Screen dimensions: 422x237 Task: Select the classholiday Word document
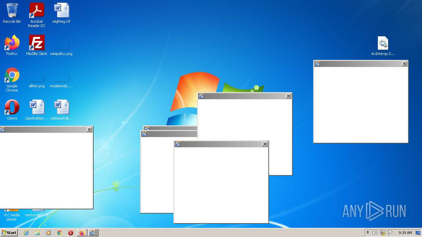click(37, 110)
